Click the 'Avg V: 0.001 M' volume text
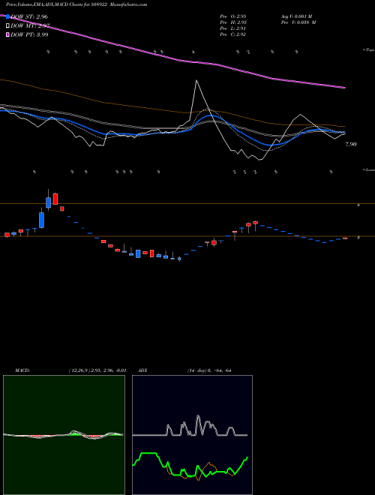This screenshot has height=495, width=375. 296,16
